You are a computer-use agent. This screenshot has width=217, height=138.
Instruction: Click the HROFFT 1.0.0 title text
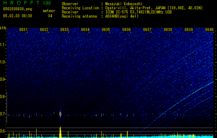click(x=27, y=3)
